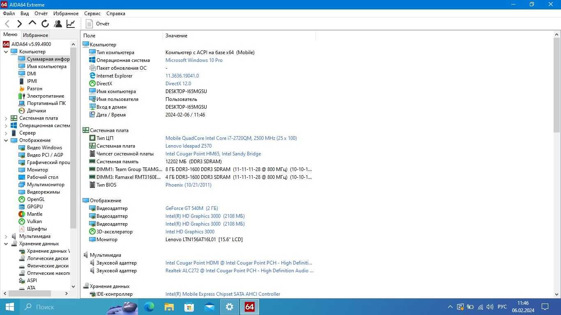This screenshot has width=561, height=315.
Task: Select Имя компьютера in the sidebar tree
Action: click(x=47, y=66)
